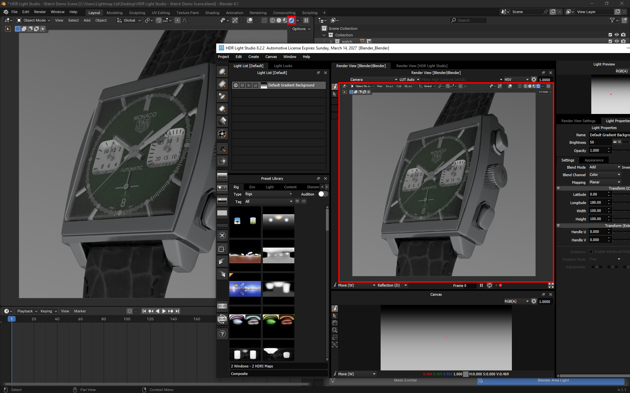
Task: Maximize Render View with fullscreen arrows icon
Action: point(551,286)
